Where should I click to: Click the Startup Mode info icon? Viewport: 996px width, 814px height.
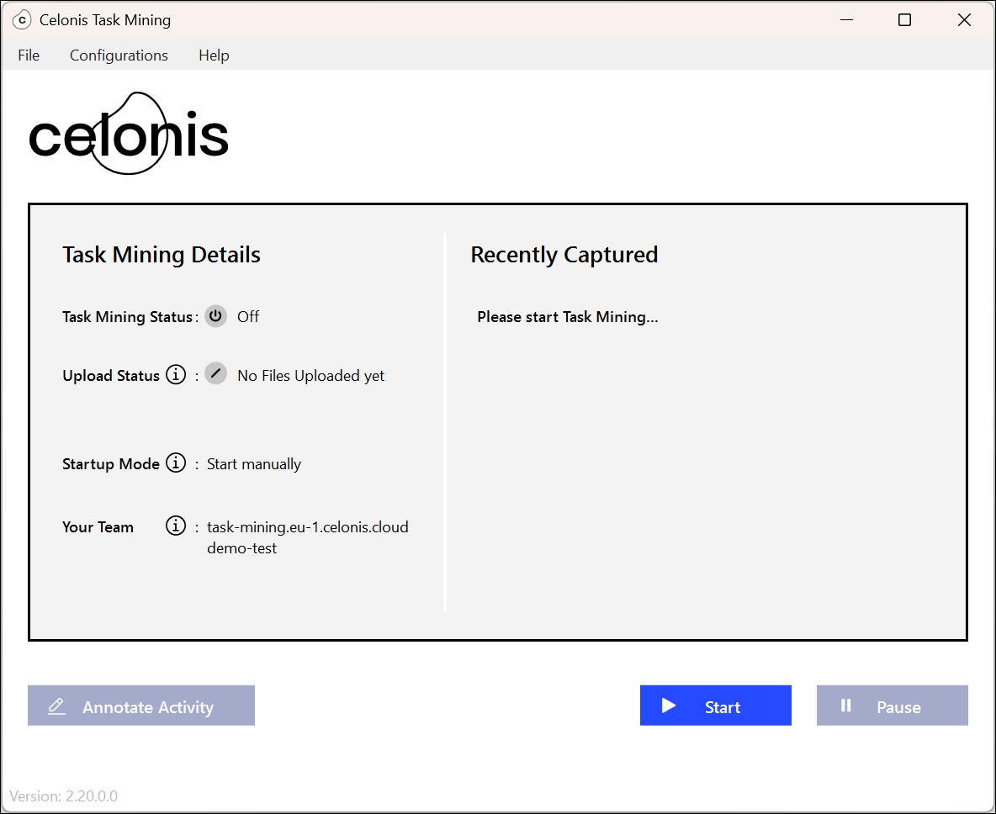(x=175, y=463)
